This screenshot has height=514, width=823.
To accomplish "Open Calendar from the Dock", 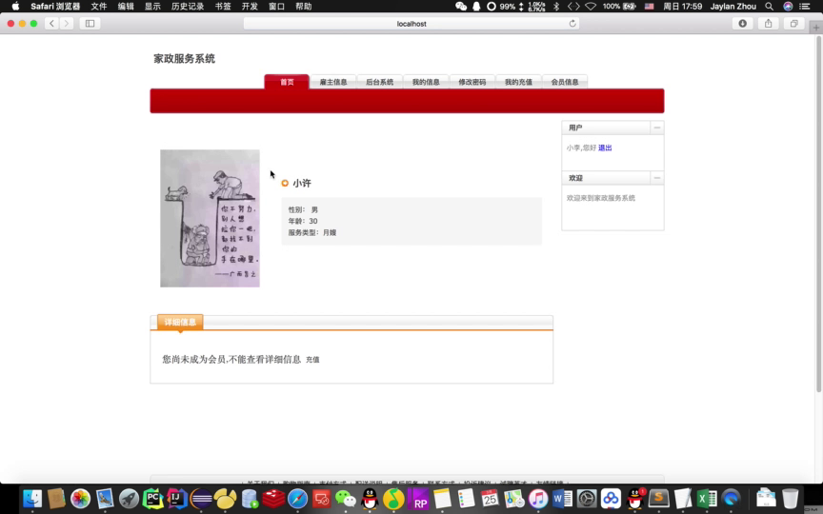I will [x=490, y=499].
